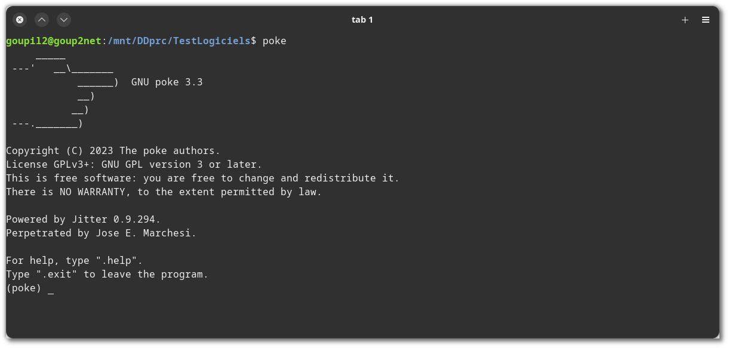Click the "There is NO WARRANTY" line

[164, 192]
